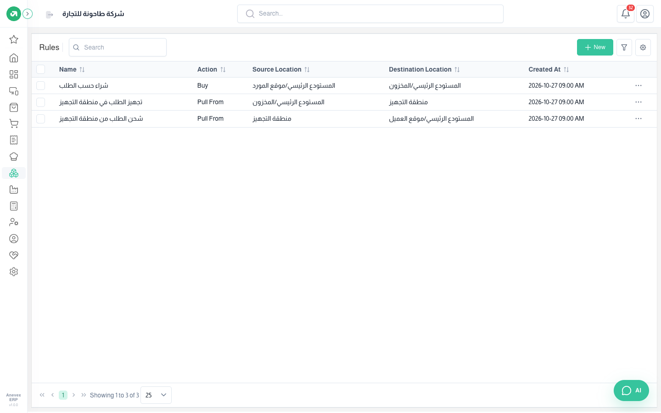Open the receipt document sidebar icon
This screenshot has width=661, height=413.
coord(14,140)
